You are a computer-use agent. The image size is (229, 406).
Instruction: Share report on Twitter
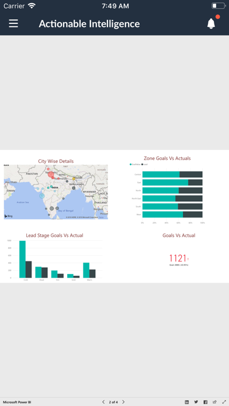[x=196, y=402]
